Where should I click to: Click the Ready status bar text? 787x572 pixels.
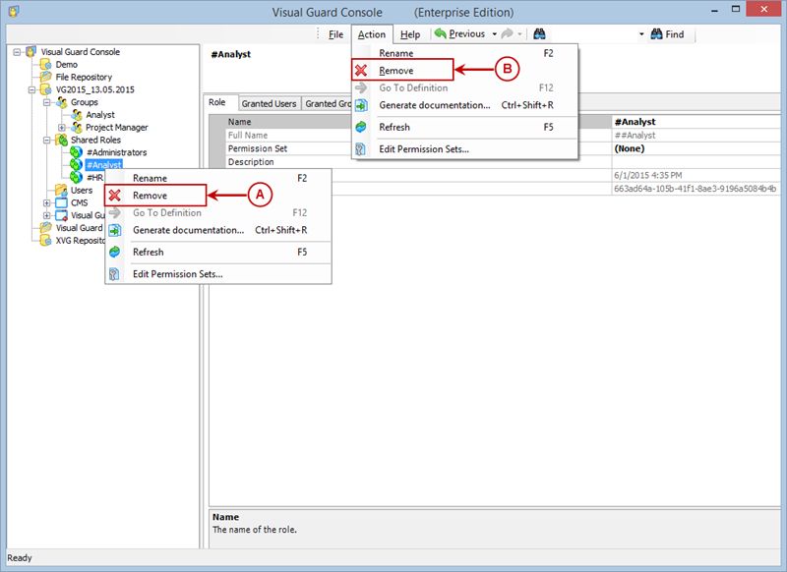pos(20,558)
